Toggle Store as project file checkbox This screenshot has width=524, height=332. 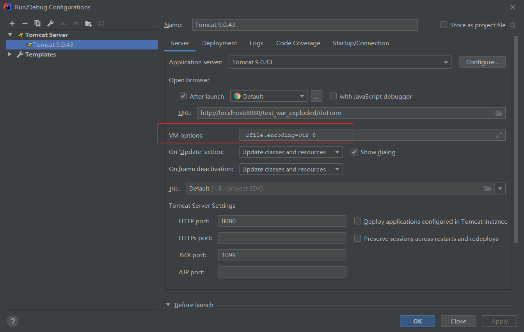[x=444, y=25]
